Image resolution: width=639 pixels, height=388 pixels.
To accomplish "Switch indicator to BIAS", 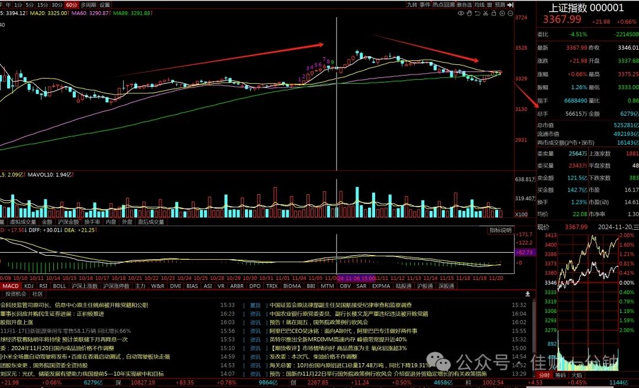I will click(x=192, y=286).
